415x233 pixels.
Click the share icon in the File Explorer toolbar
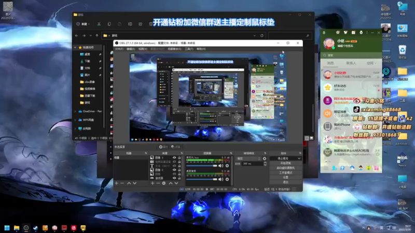tap(140, 24)
